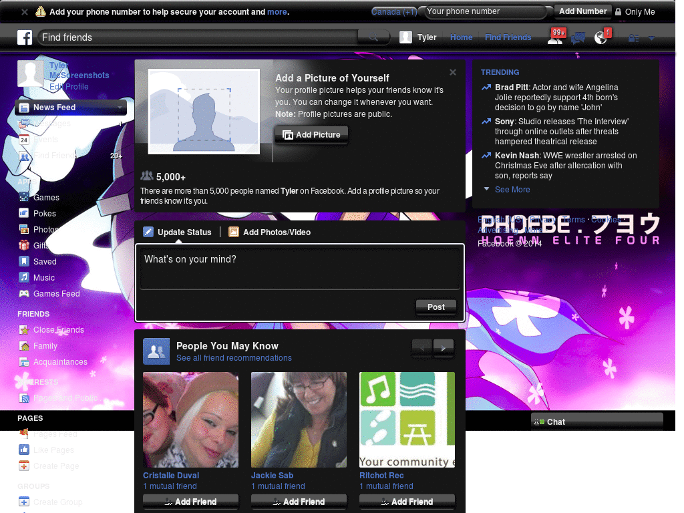Expand trending See More

coord(512,189)
